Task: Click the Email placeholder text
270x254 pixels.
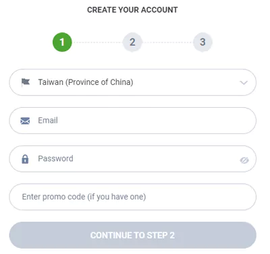Action: coord(48,121)
